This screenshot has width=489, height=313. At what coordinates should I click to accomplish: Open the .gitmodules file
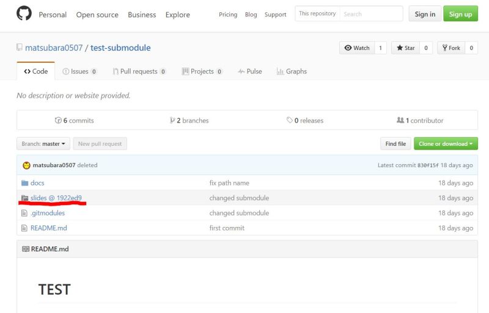(x=48, y=213)
